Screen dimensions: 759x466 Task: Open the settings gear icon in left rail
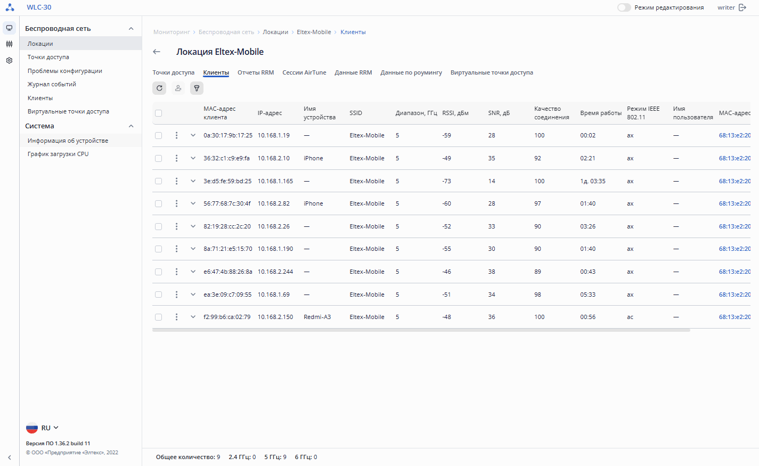(x=10, y=61)
